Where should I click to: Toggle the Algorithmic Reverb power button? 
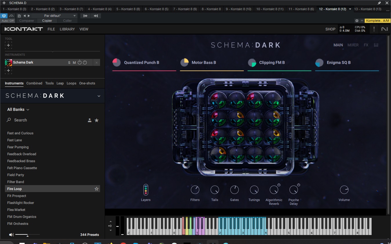point(279,185)
